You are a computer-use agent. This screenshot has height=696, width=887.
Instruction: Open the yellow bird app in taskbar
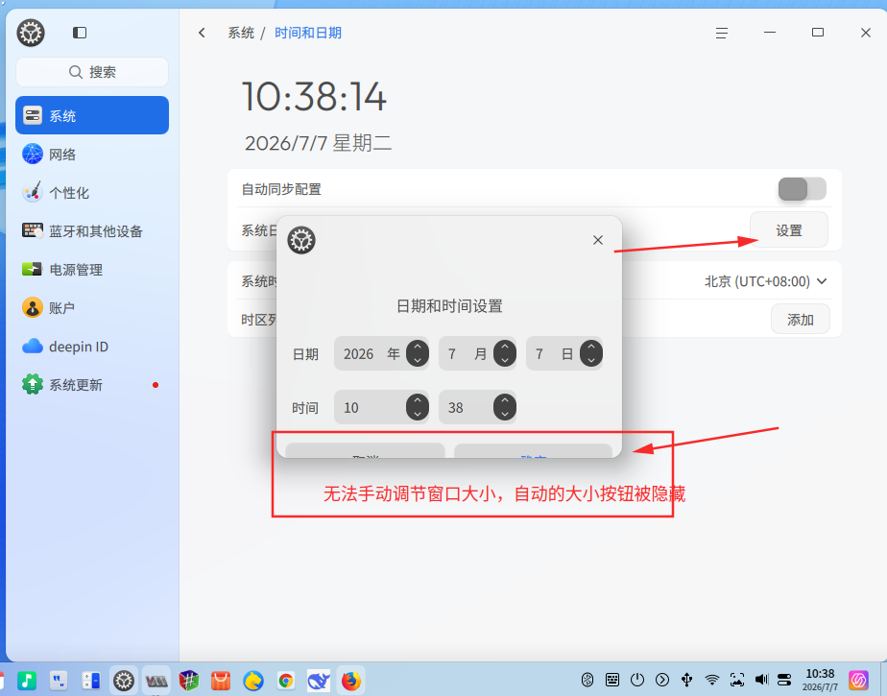252,680
